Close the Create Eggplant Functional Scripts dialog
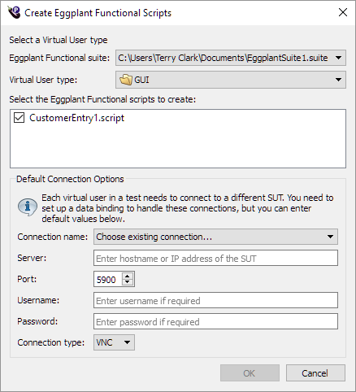This screenshot has height=392, width=356. (x=343, y=12)
